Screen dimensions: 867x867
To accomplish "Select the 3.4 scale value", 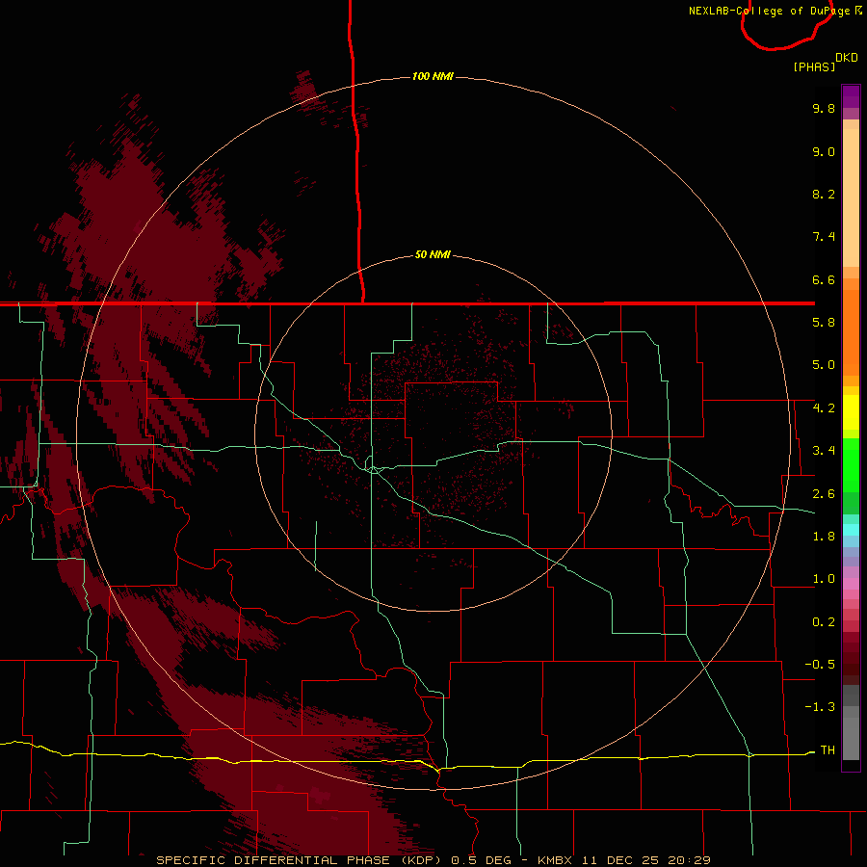I will click(824, 451).
